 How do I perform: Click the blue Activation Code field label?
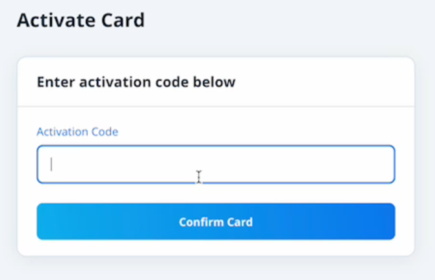point(77,132)
